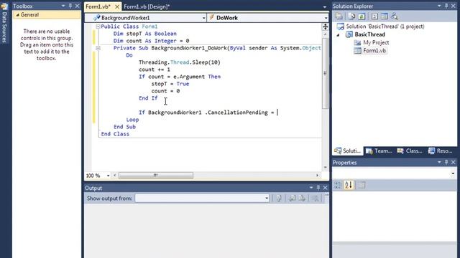Pin the Toolbox panel with auto-hide pushpin
460x258 pixels.
click(70, 6)
